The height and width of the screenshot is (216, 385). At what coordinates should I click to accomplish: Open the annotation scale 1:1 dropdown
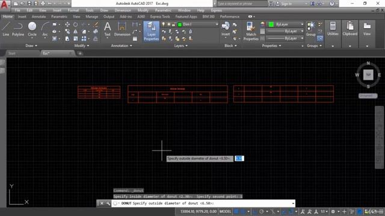(x=324, y=211)
